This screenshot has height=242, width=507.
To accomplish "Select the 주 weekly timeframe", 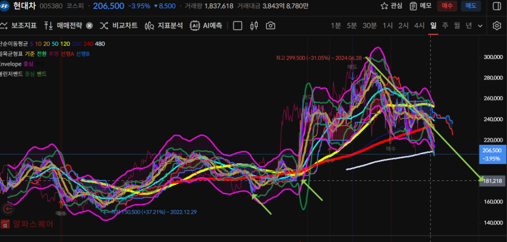I will [x=445, y=26].
